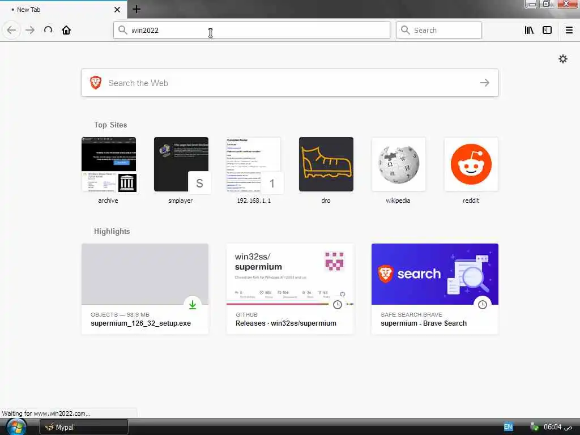Click the GITHUB source label

click(247, 315)
